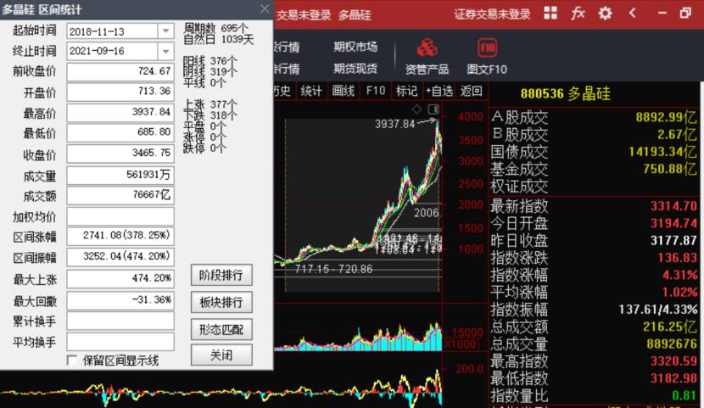Image resolution: width=704 pixels, height=408 pixels.
Task: Click the 最大上涨 field 474.20%
Action: click(120, 279)
